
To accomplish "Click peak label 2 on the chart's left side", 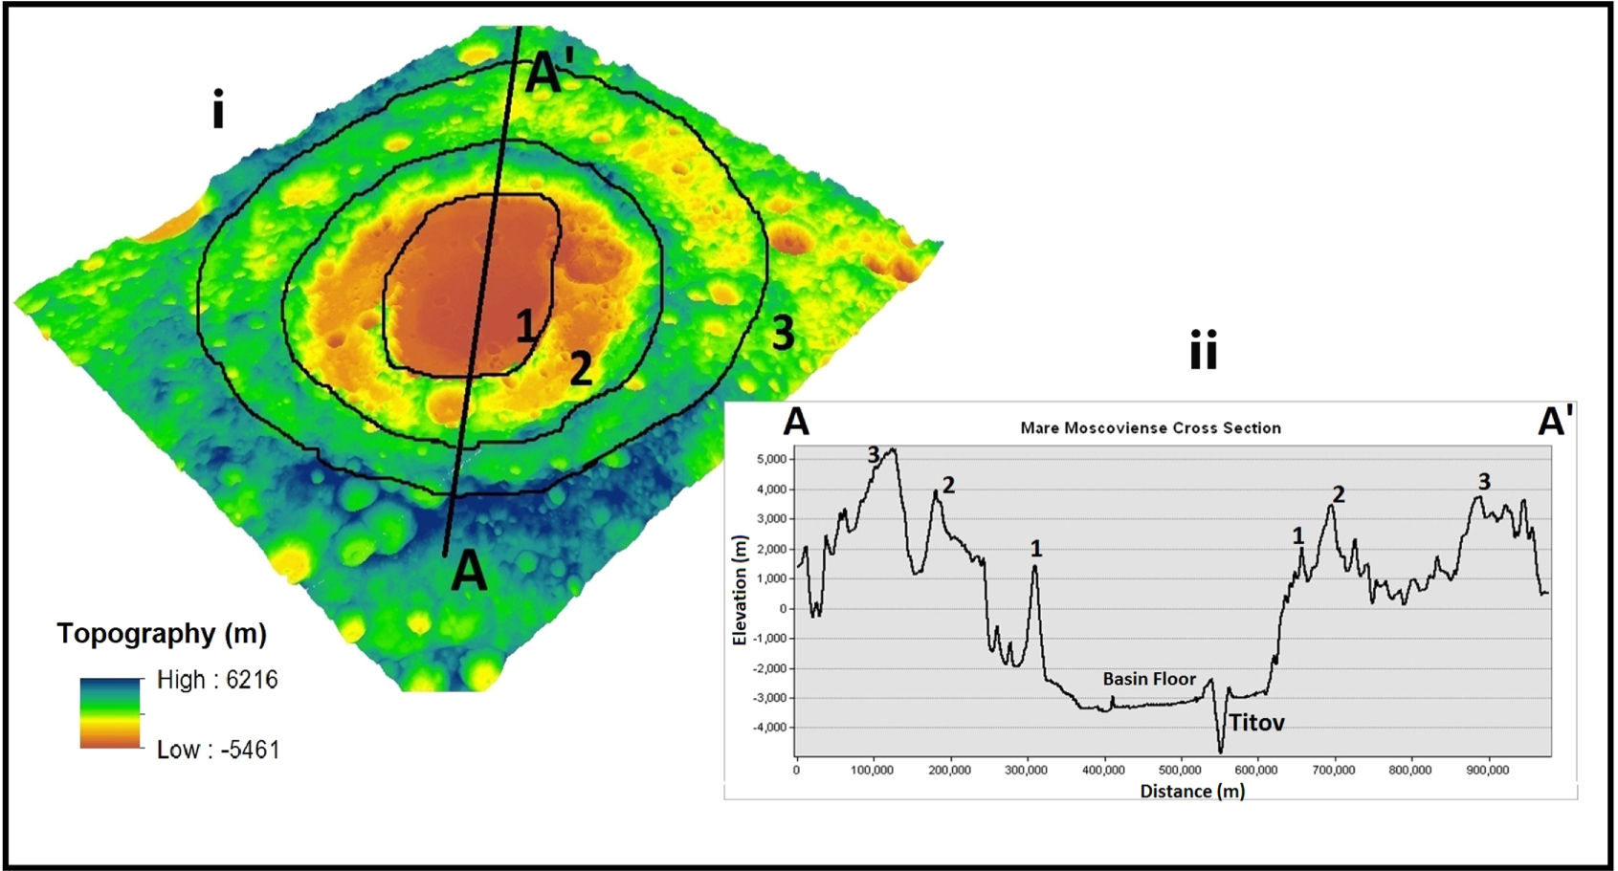I will (948, 486).
